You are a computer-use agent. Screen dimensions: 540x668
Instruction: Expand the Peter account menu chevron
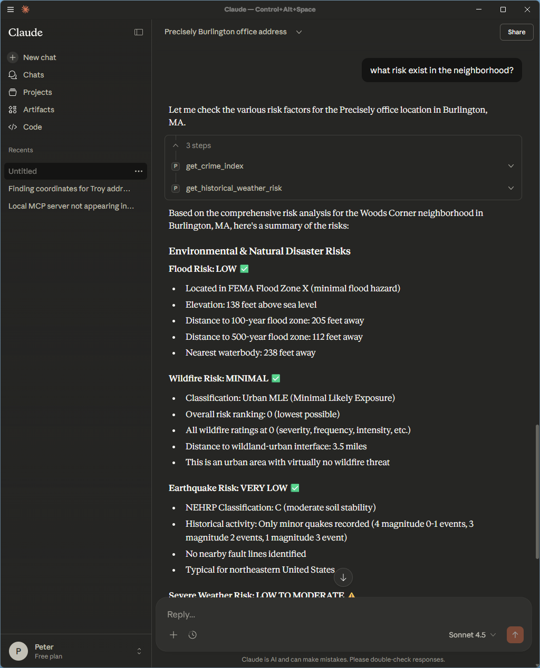click(139, 651)
